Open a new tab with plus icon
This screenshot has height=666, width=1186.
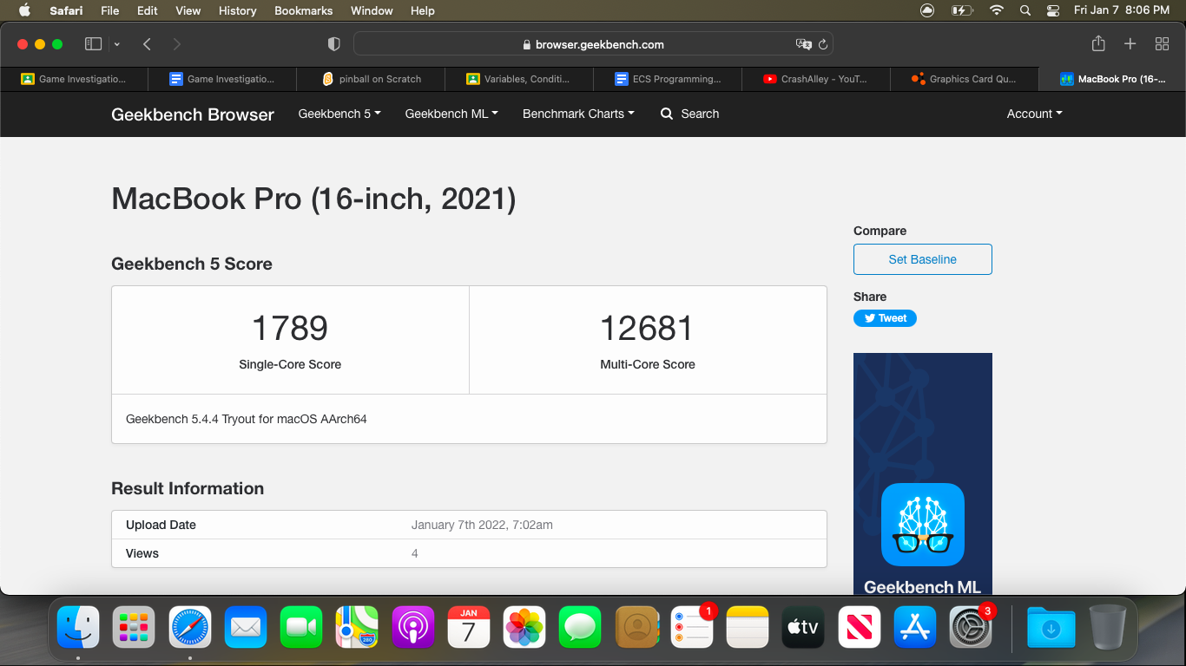pos(1130,43)
